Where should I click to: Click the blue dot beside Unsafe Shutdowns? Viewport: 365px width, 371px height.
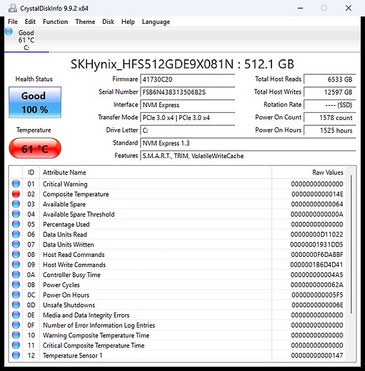(x=16, y=305)
